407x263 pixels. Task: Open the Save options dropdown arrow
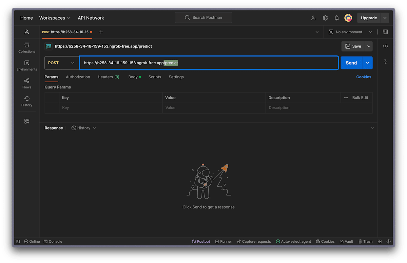[x=369, y=46]
